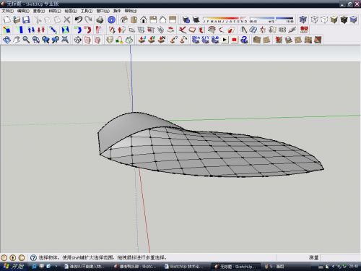Select the Sandbox Smoove tool icon
Viewport: 361px width, 271px height.
click(279, 40)
